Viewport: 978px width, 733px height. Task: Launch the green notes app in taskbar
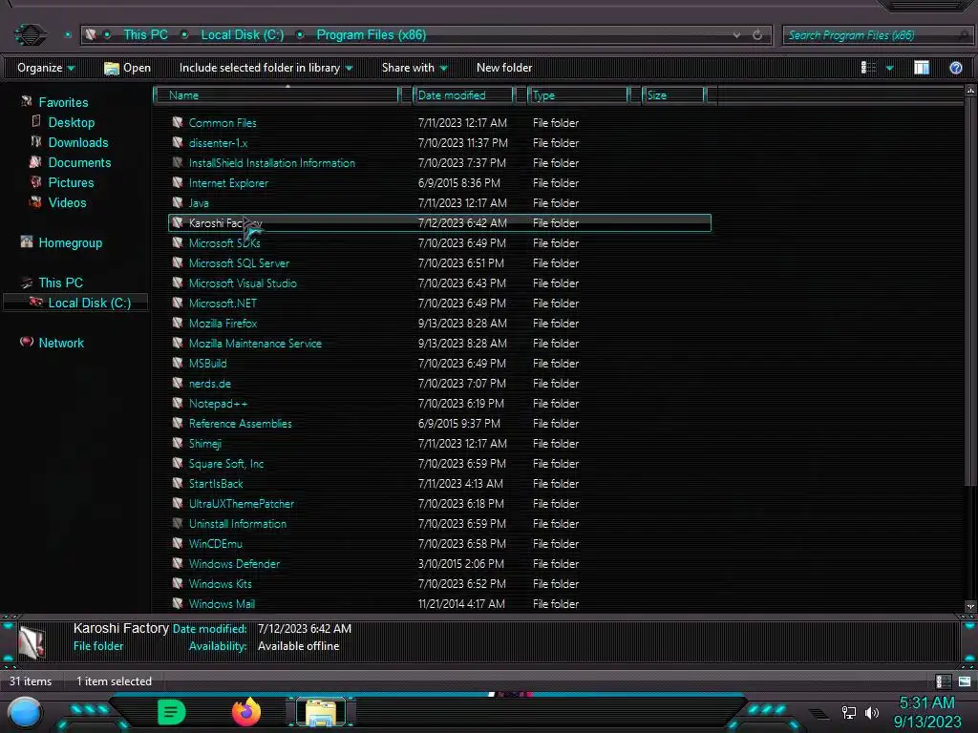tap(172, 712)
